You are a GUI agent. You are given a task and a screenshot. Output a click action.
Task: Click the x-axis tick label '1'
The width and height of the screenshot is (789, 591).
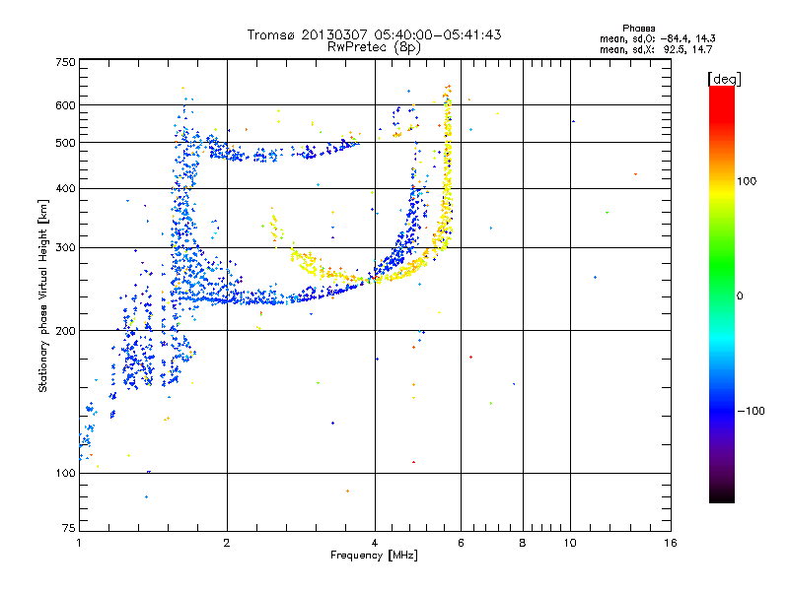coord(79,543)
